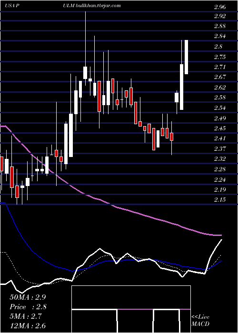Click the 2.84 price axis label
Viewport: 238px width, 333px height.
(x=220, y=36)
